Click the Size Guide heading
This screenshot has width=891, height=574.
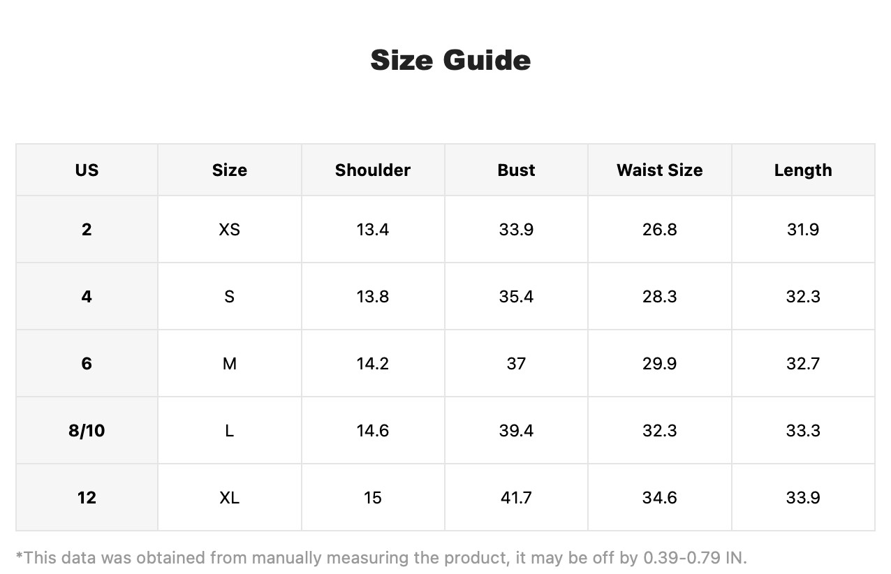pos(450,60)
